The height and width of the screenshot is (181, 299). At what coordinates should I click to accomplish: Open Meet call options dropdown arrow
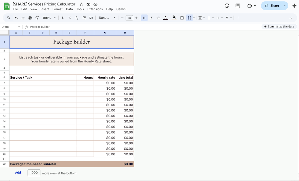point(255,6)
